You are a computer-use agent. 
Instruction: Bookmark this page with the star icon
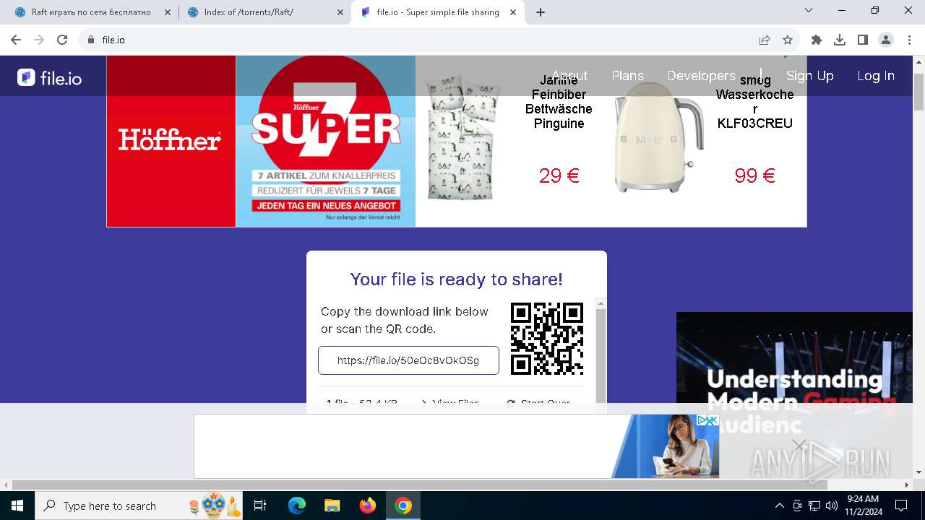coord(788,40)
